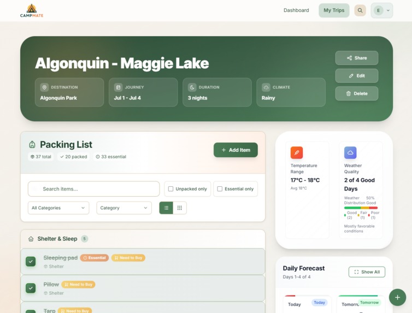
Task: Click the Add Item button
Action: (x=236, y=150)
